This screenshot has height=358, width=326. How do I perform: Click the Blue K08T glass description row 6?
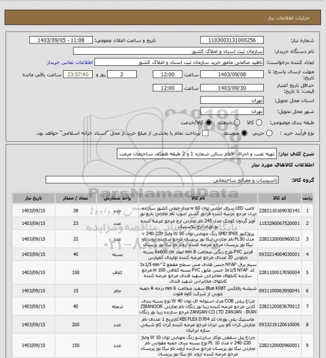[x=198, y=291]
